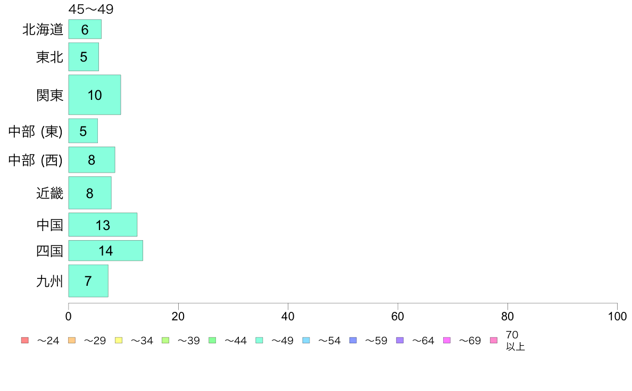
Task: Click the ~49 aqua legend swatch
Action: pyautogui.click(x=259, y=340)
